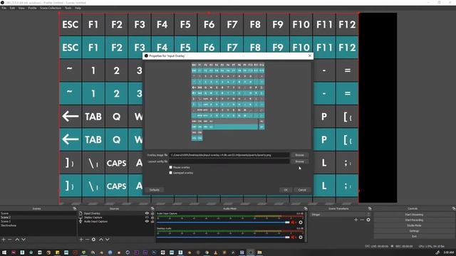
Task: Select 'Scene 2' in the Scenes list
Action: [x=38, y=217]
